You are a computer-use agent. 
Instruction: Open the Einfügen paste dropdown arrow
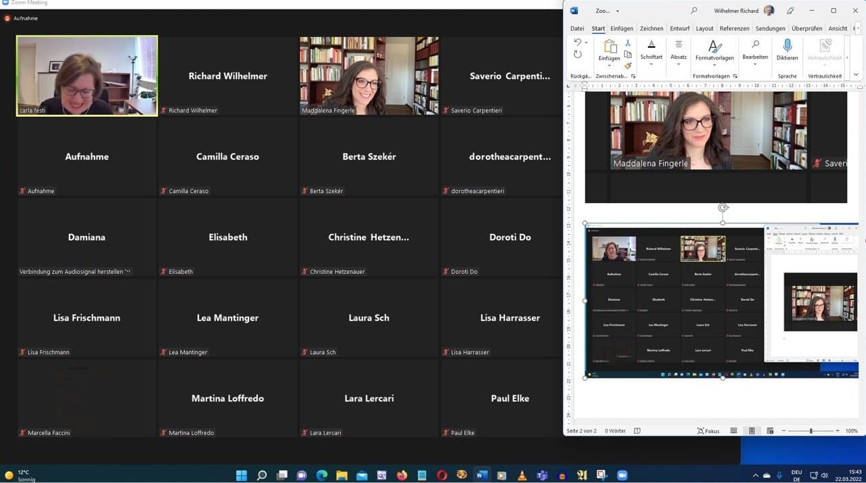[609, 65]
